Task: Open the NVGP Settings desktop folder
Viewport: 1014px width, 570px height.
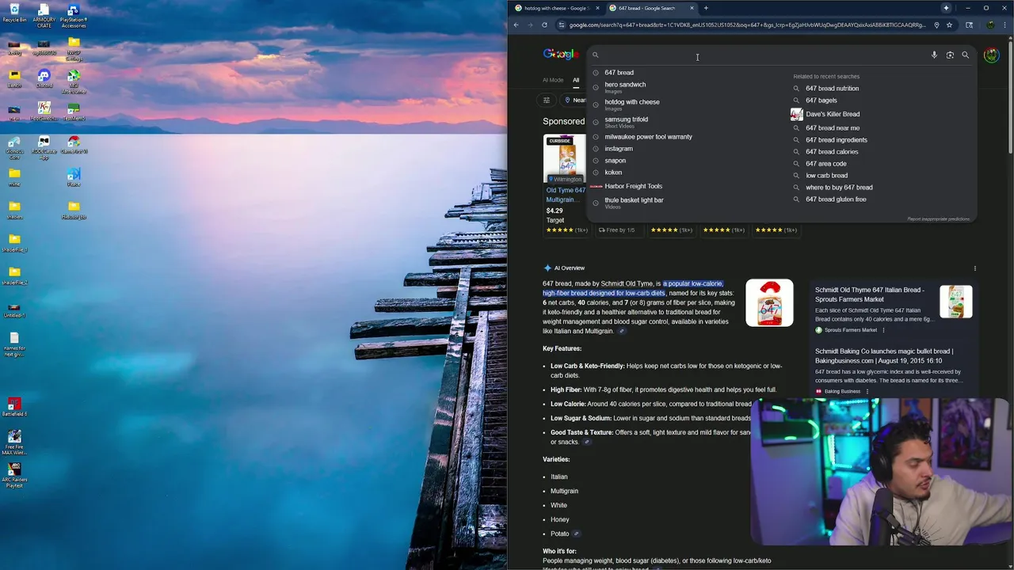Action: (x=74, y=48)
